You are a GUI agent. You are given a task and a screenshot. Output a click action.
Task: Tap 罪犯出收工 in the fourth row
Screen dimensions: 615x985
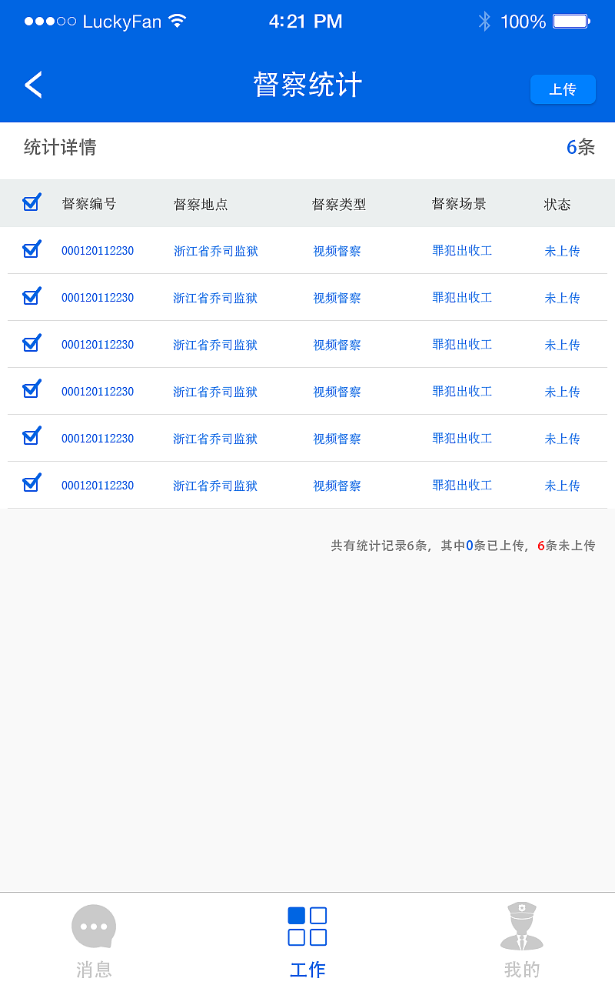click(462, 391)
